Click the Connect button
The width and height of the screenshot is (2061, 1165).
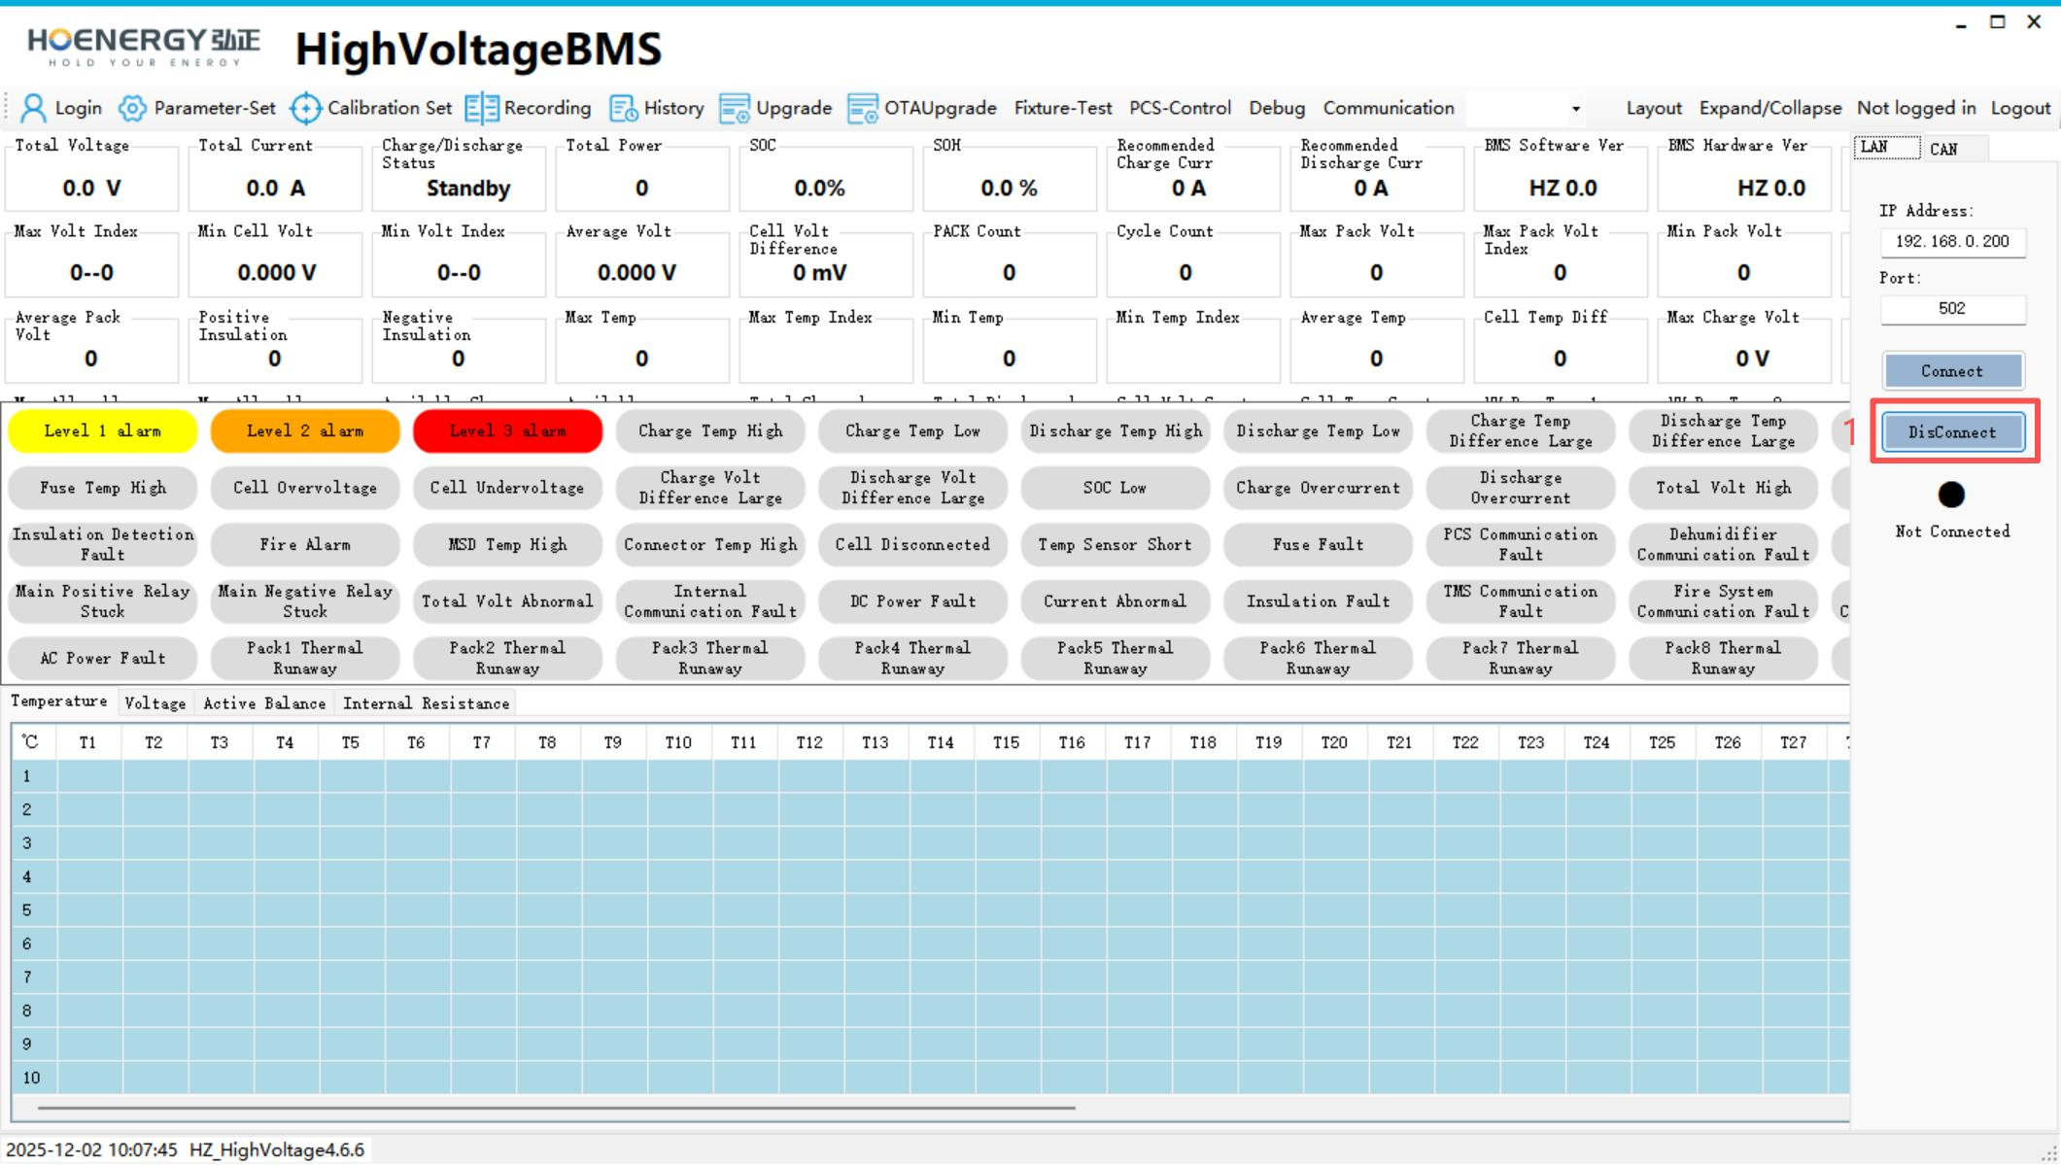(1952, 371)
